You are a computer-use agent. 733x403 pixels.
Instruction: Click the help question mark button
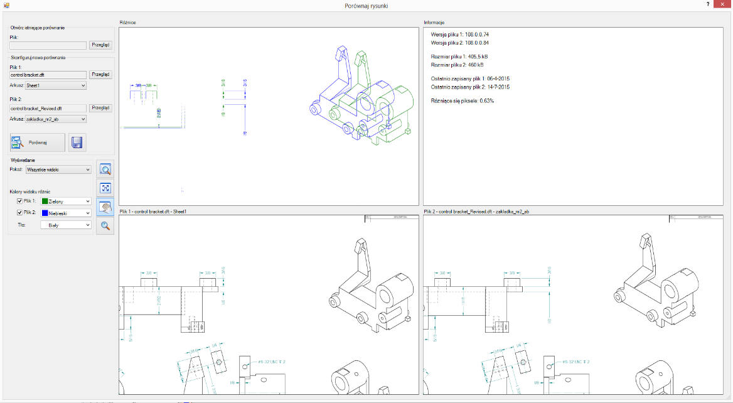708,4
